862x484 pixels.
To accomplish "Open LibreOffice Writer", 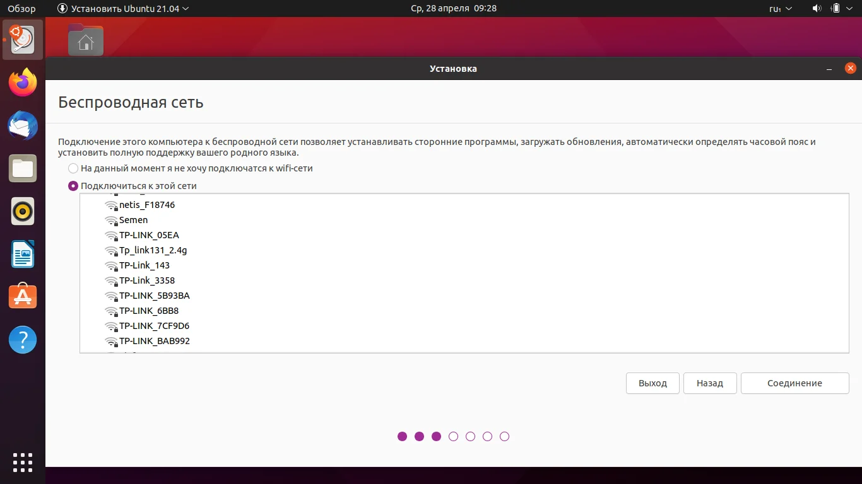I will tap(22, 254).
